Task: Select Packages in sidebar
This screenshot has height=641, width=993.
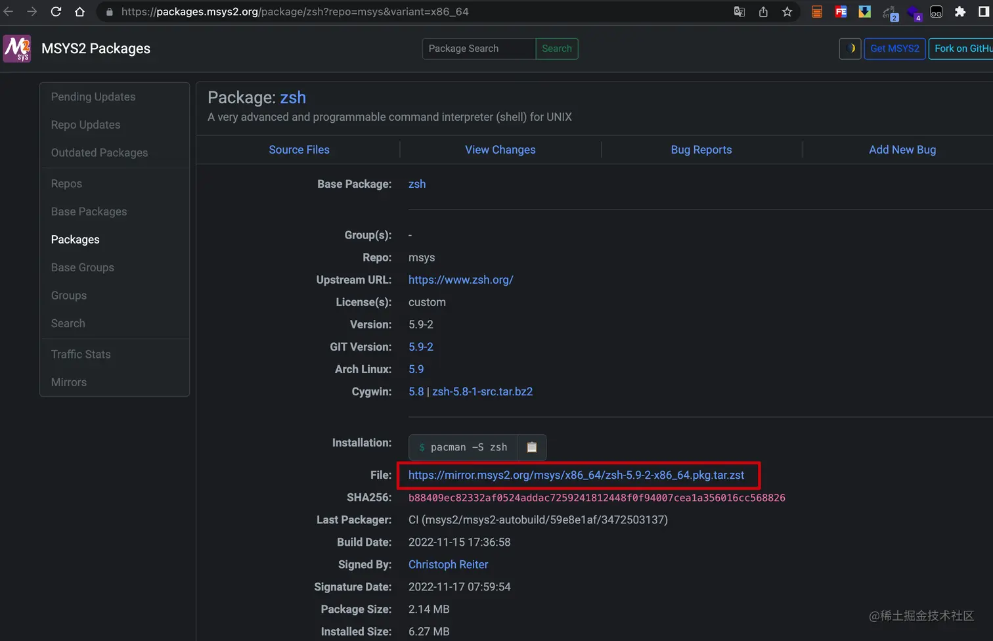Action: pos(75,240)
